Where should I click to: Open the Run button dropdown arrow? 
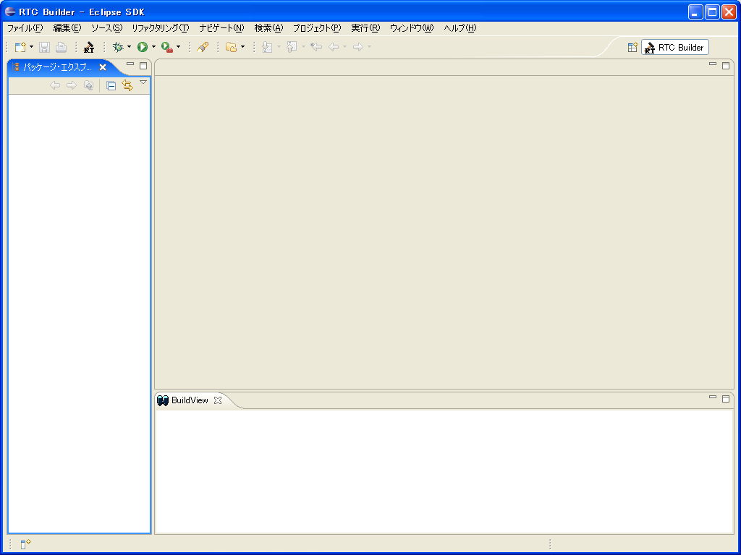(153, 47)
